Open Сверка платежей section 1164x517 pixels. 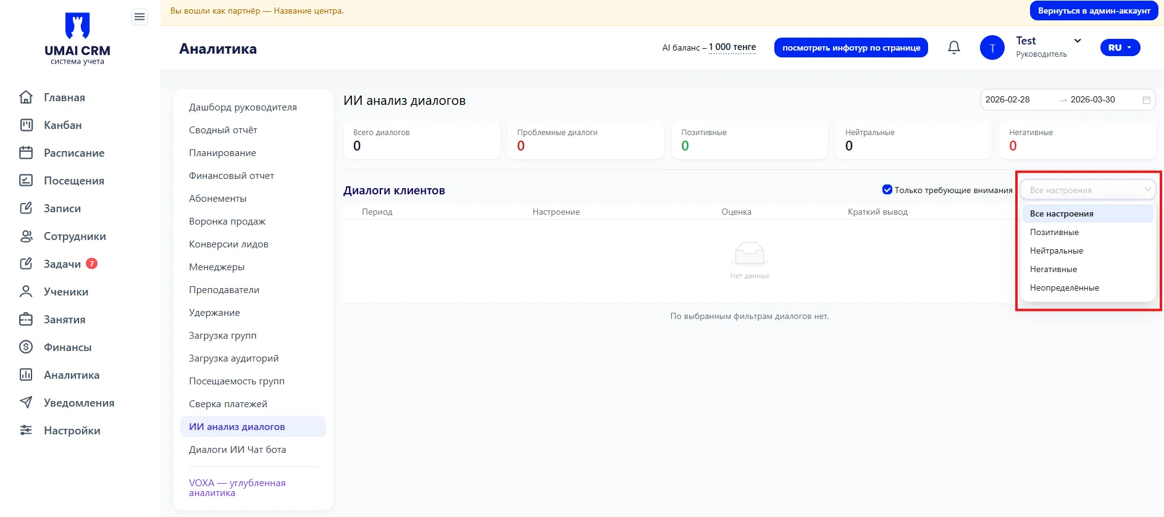(228, 404)
